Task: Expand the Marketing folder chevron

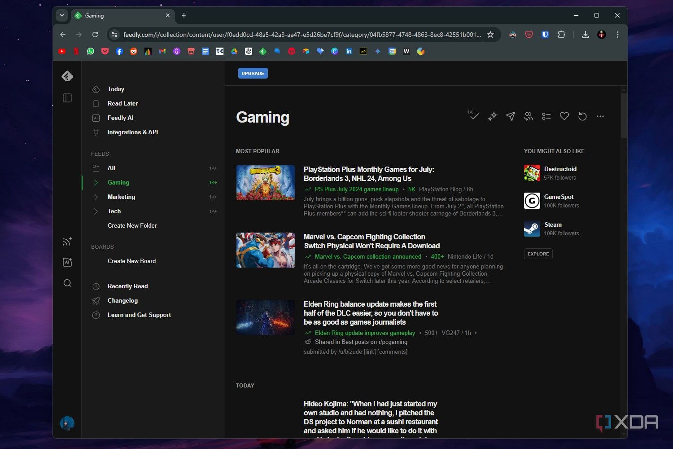Action: point(96,197)
